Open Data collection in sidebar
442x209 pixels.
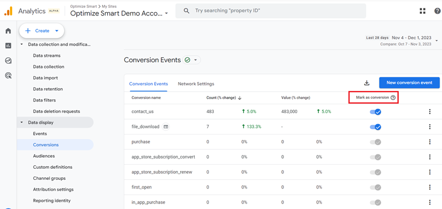pyautogui.click(x=49, y=67)
